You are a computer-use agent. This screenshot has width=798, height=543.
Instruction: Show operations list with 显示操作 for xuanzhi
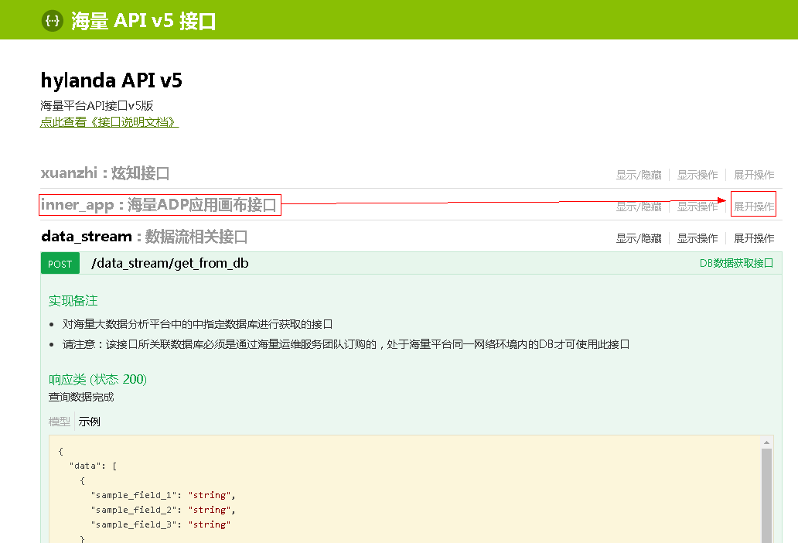pos(697,175)
